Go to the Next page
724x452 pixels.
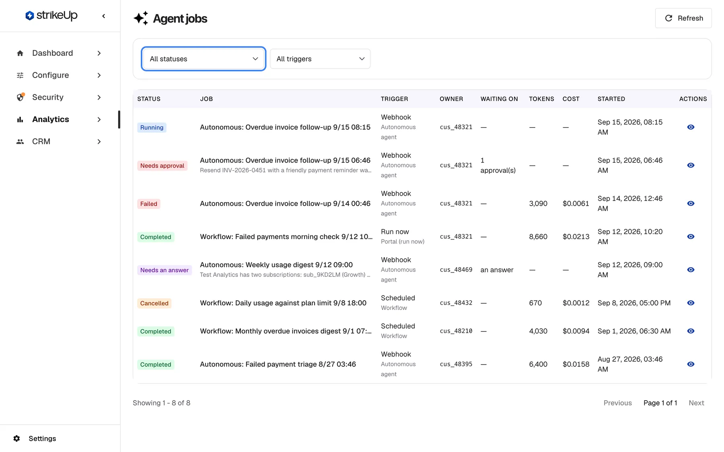(696, 403)
